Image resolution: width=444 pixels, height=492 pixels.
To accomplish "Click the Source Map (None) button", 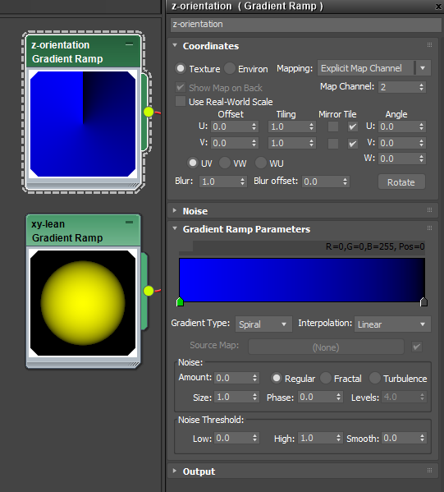I will (x=326, y=347).
